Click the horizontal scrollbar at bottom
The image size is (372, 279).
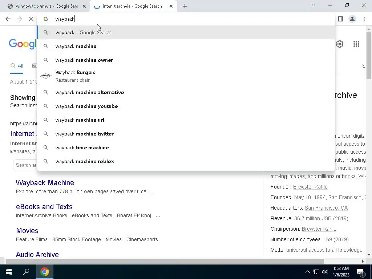(165, 261)
